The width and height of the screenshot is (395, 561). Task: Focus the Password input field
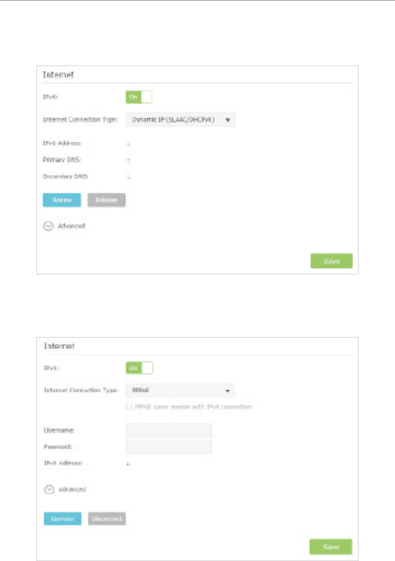click(x=168, y=446)
